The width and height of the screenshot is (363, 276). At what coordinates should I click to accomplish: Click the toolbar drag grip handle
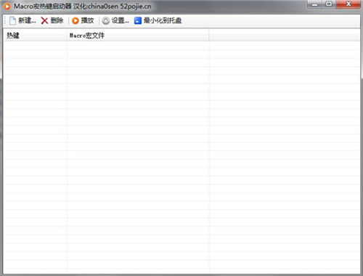(x=5, y=20)
